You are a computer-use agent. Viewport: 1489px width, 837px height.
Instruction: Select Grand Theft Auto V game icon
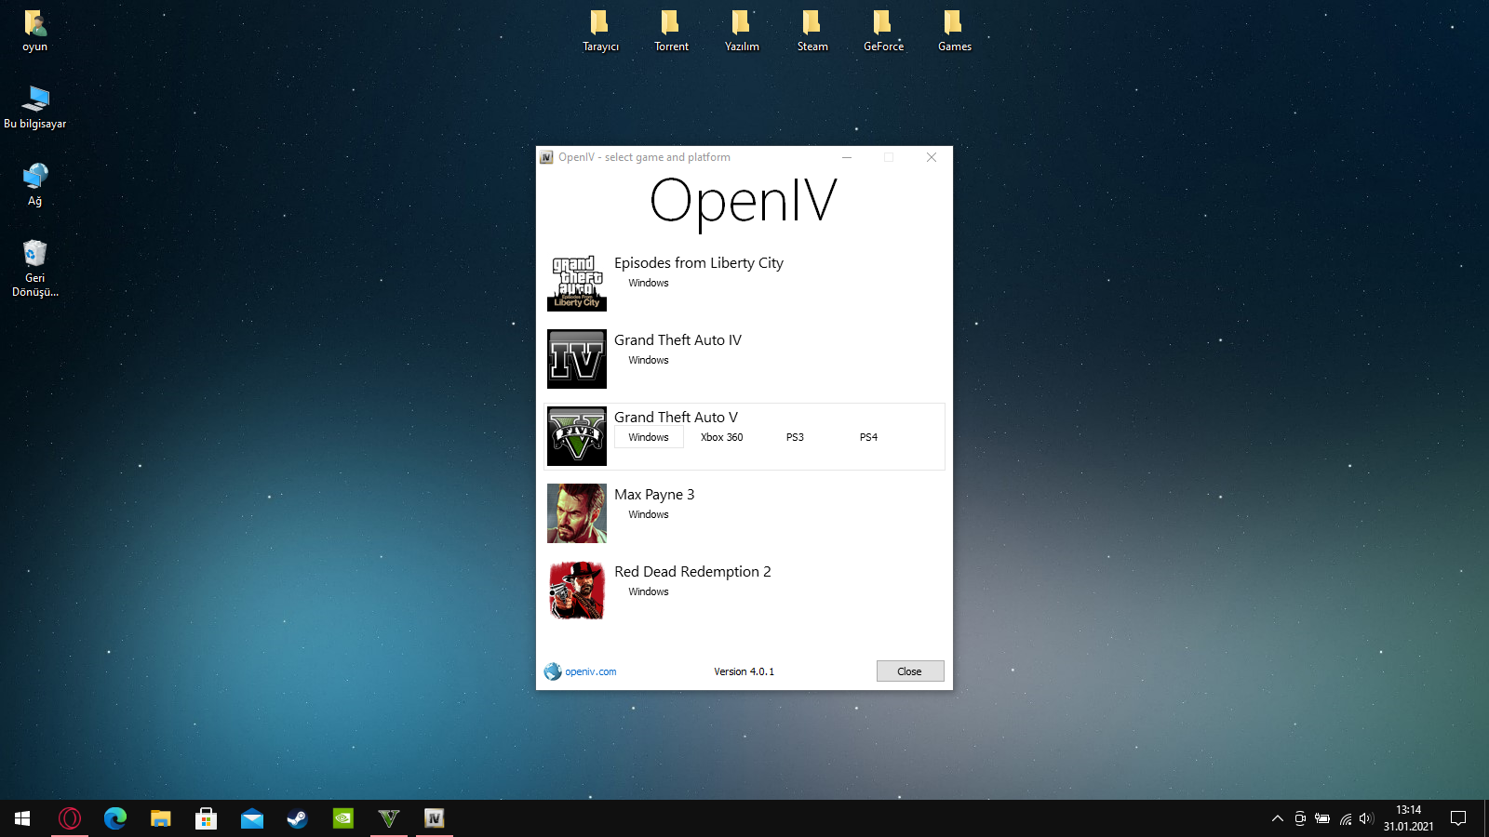click(x=577, y=436)
